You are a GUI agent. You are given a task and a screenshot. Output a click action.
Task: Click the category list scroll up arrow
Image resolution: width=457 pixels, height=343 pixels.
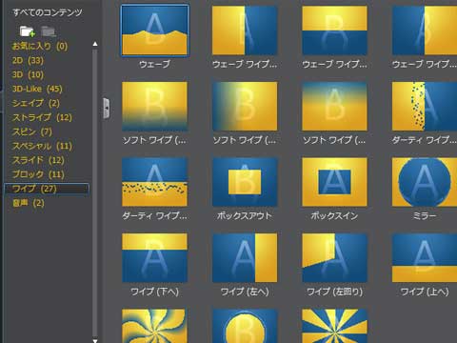click(x=95, y=44)
